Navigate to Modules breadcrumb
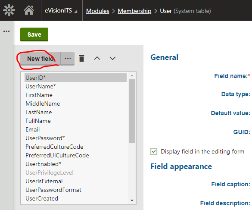 [97, 11]
